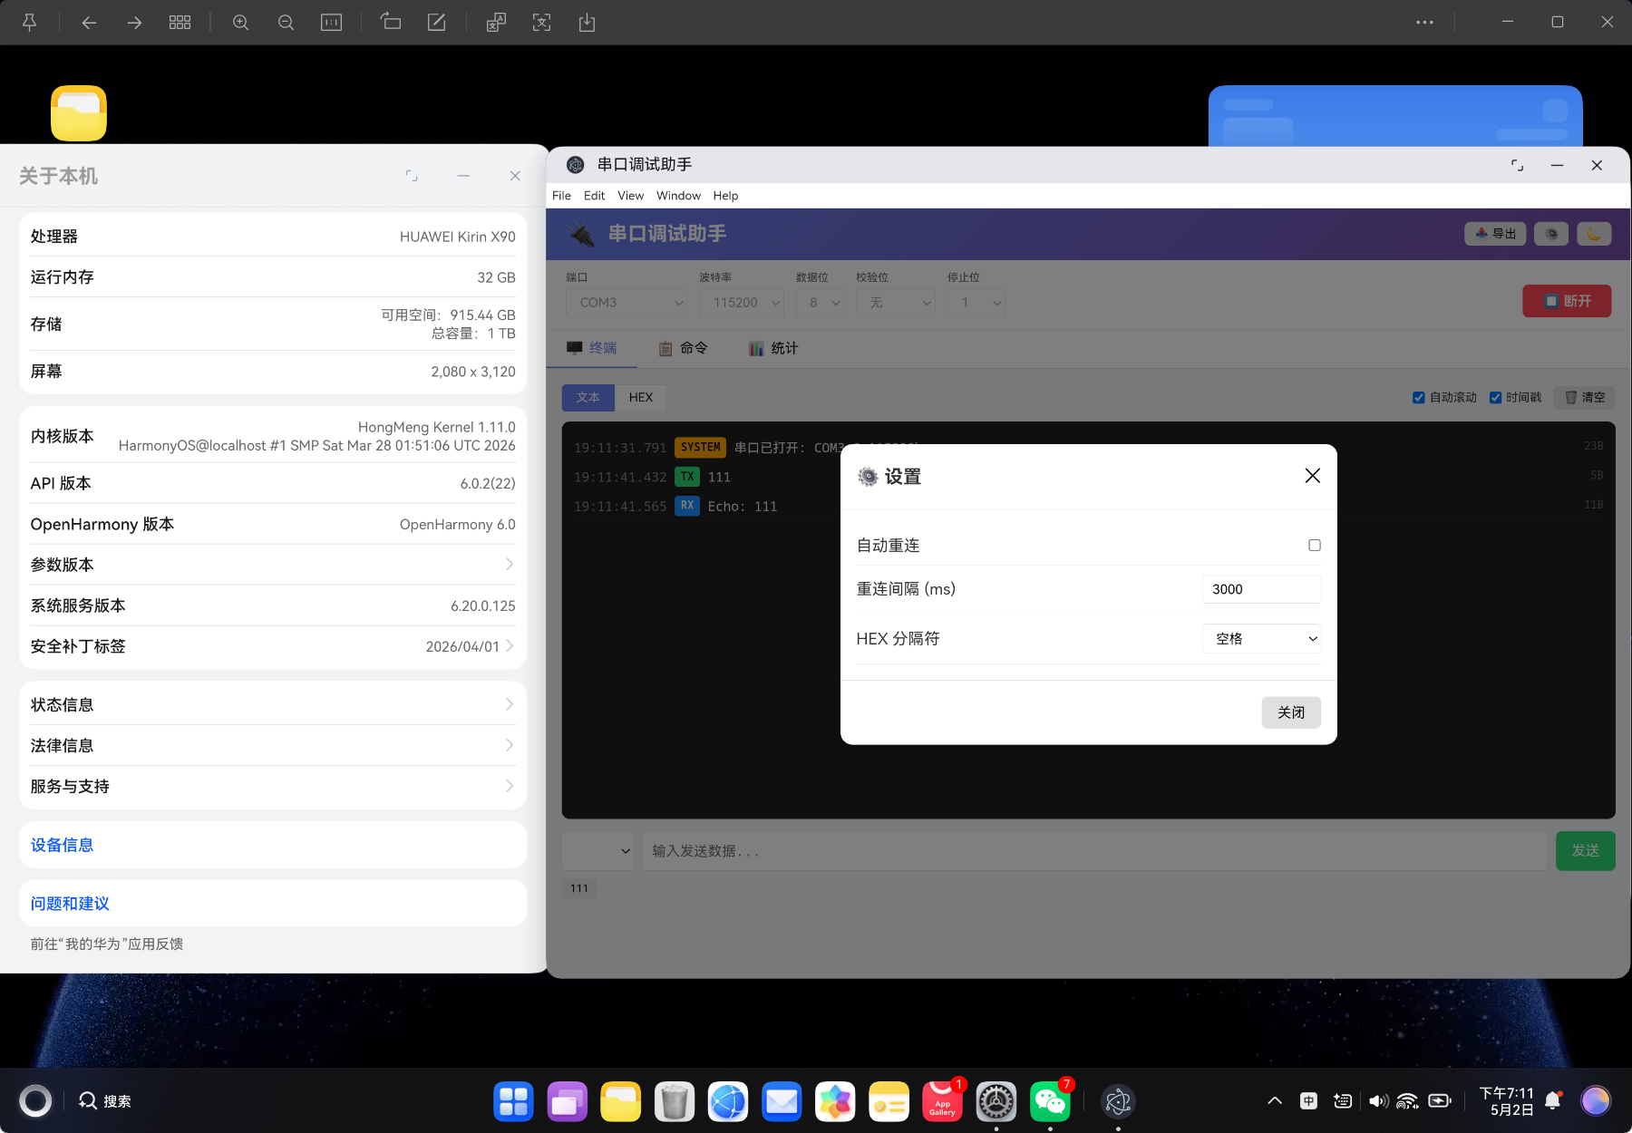Open the send-mode dropdown beside the input box
The width and height of the screenshot is (1632, 1133).
point(598,851)
